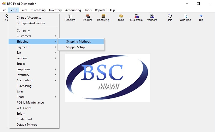Viewport: 215px width, 132px height.
Task: Select Chart of Accounts
Action: click(34, 18)
